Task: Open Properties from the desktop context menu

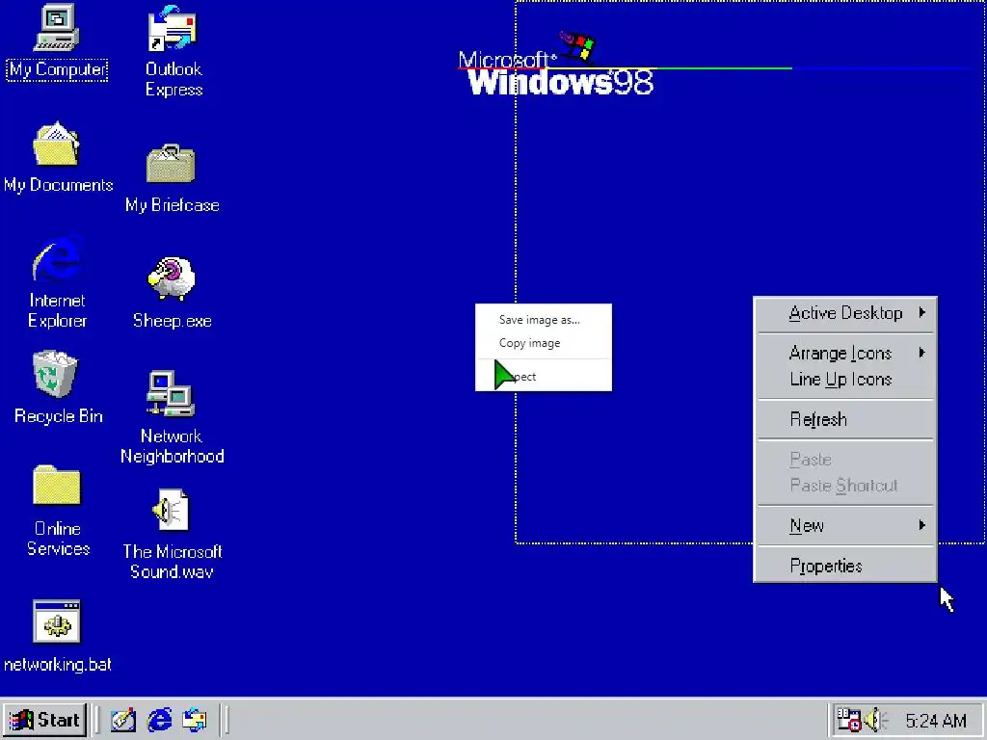Action: 845,567
